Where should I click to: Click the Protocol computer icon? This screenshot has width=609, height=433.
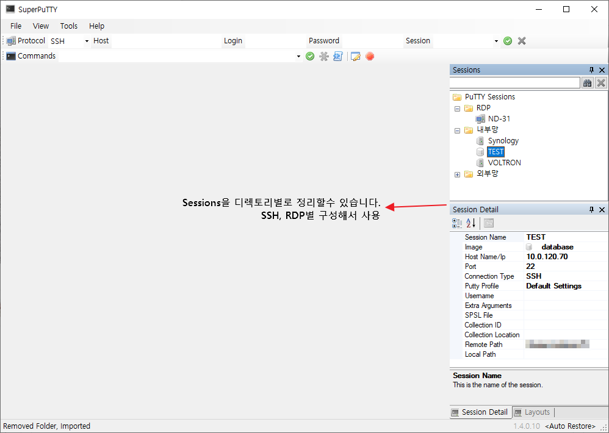pos(11,41)
